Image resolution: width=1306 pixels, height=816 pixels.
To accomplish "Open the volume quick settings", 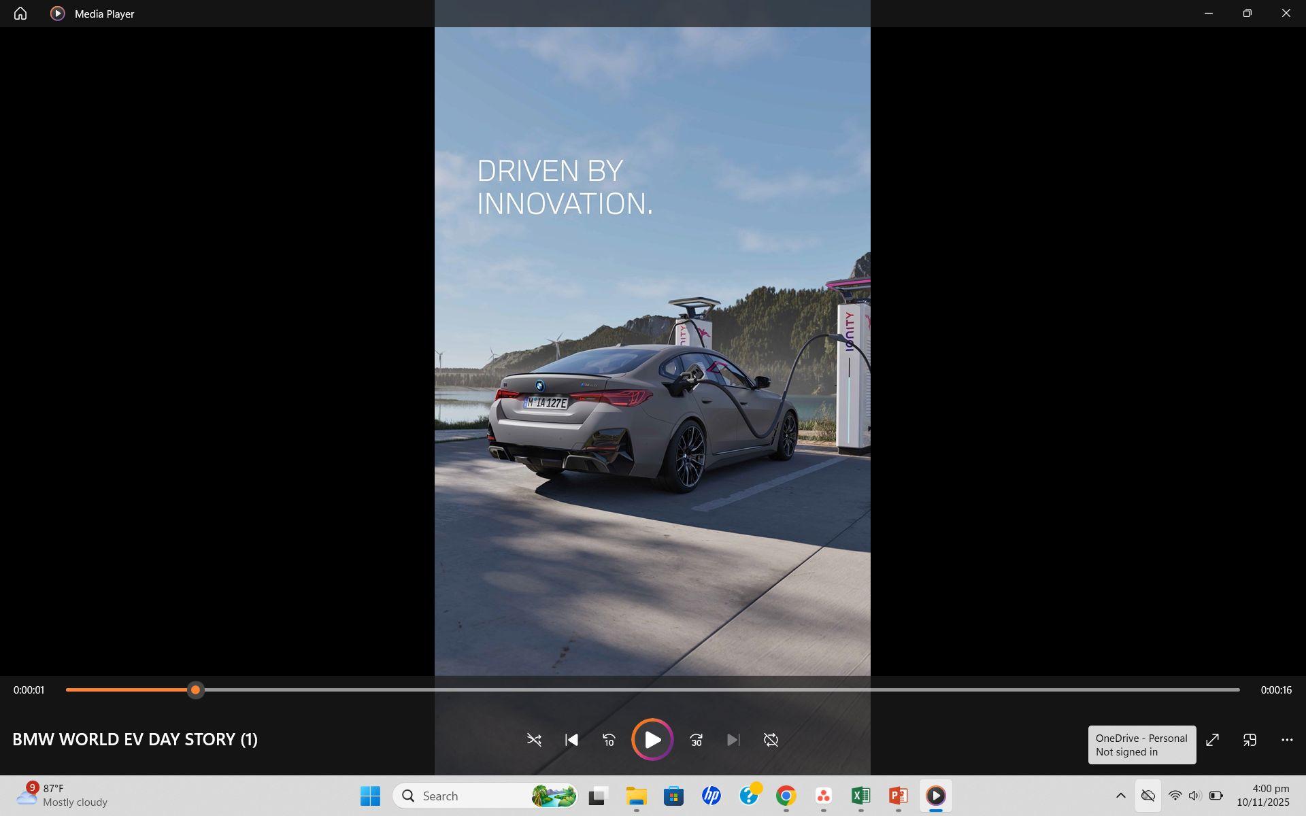I will pos(1195,796).
